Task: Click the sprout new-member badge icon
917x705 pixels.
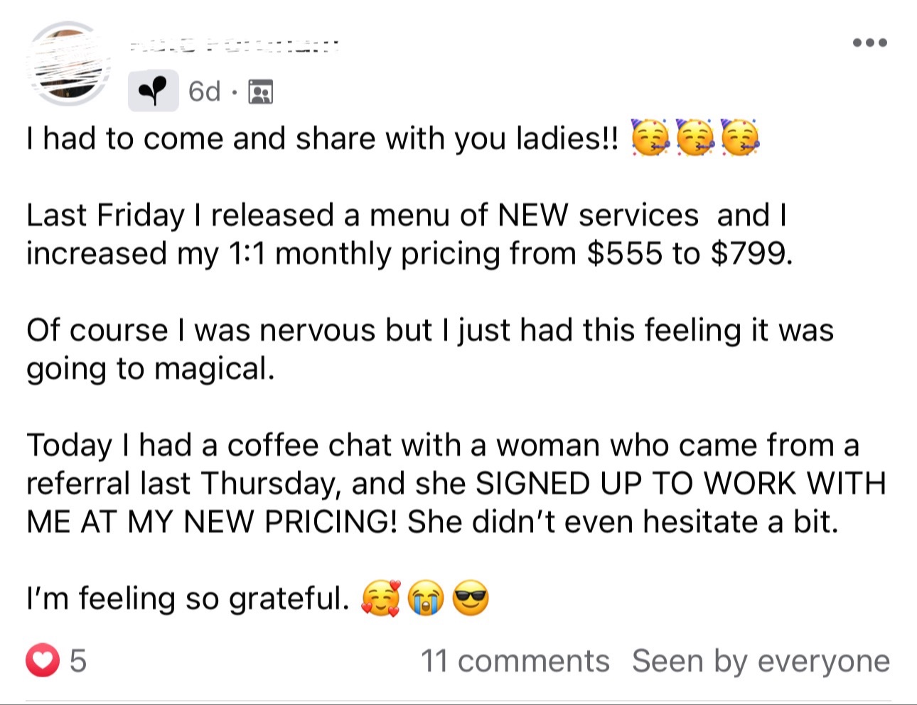Action: pos(153,91)
